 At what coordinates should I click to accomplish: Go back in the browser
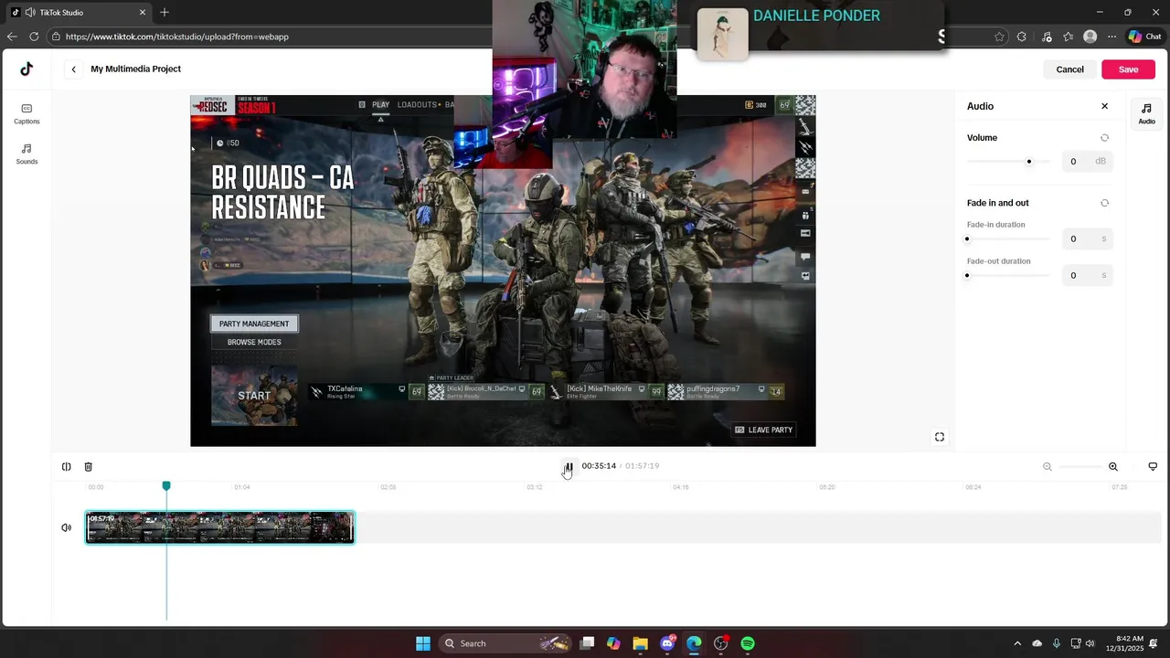[x=11, y=37]
